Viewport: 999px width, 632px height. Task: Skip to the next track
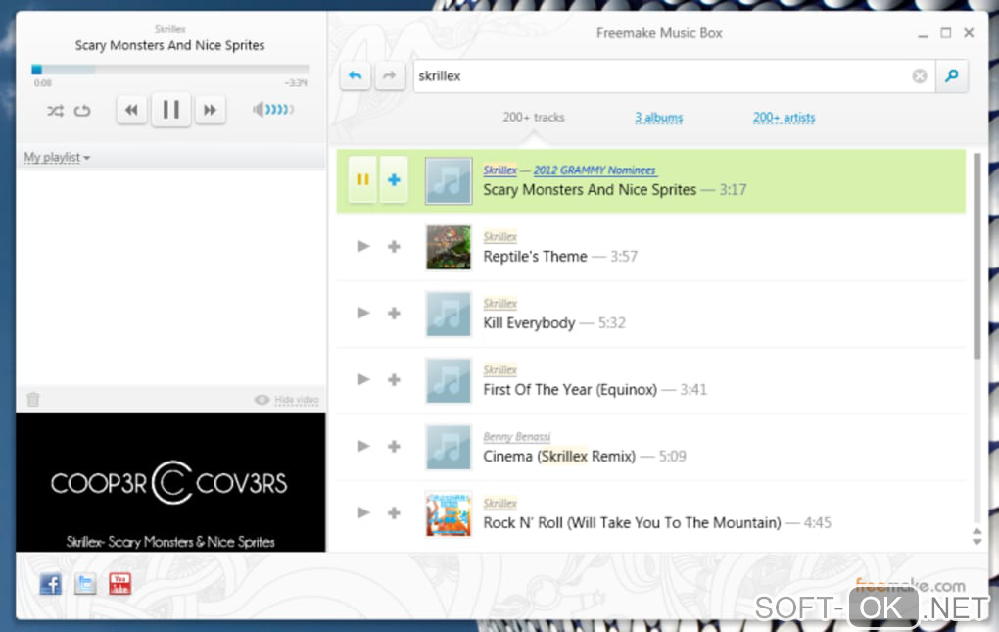210,110
